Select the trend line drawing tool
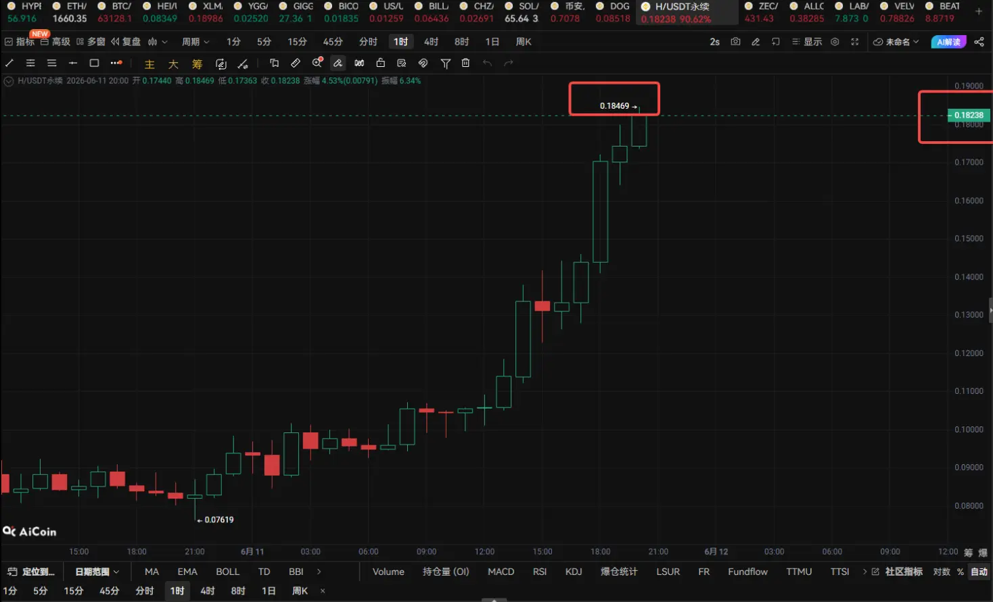 pos(9,63)
